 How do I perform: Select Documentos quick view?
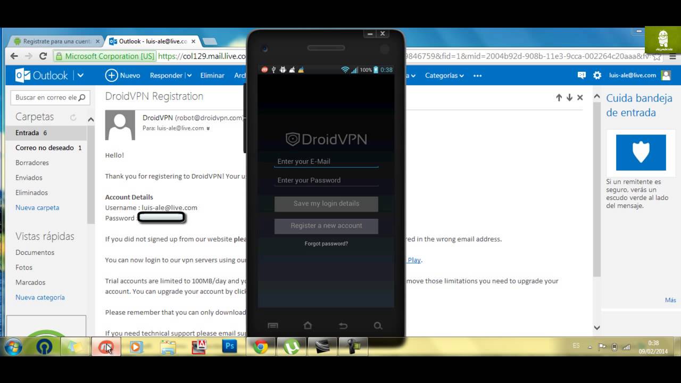click(35, 253)
